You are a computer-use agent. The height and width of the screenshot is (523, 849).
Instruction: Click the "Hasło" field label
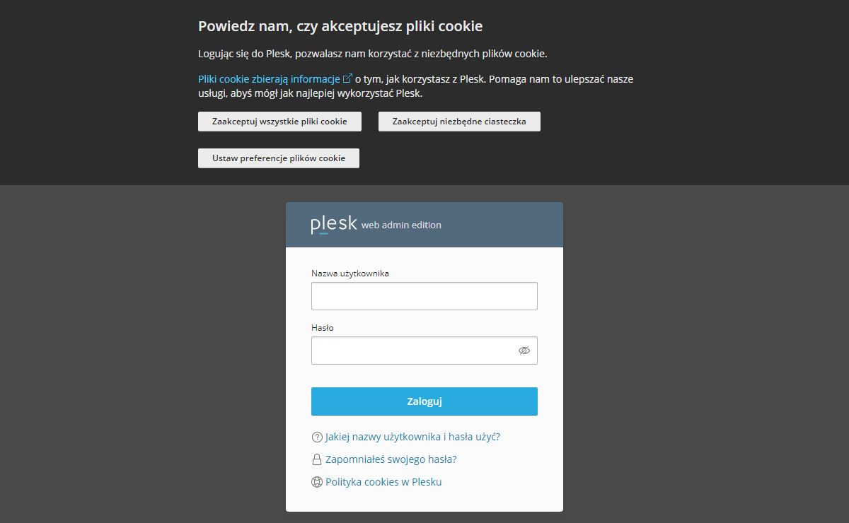[323, 328]
